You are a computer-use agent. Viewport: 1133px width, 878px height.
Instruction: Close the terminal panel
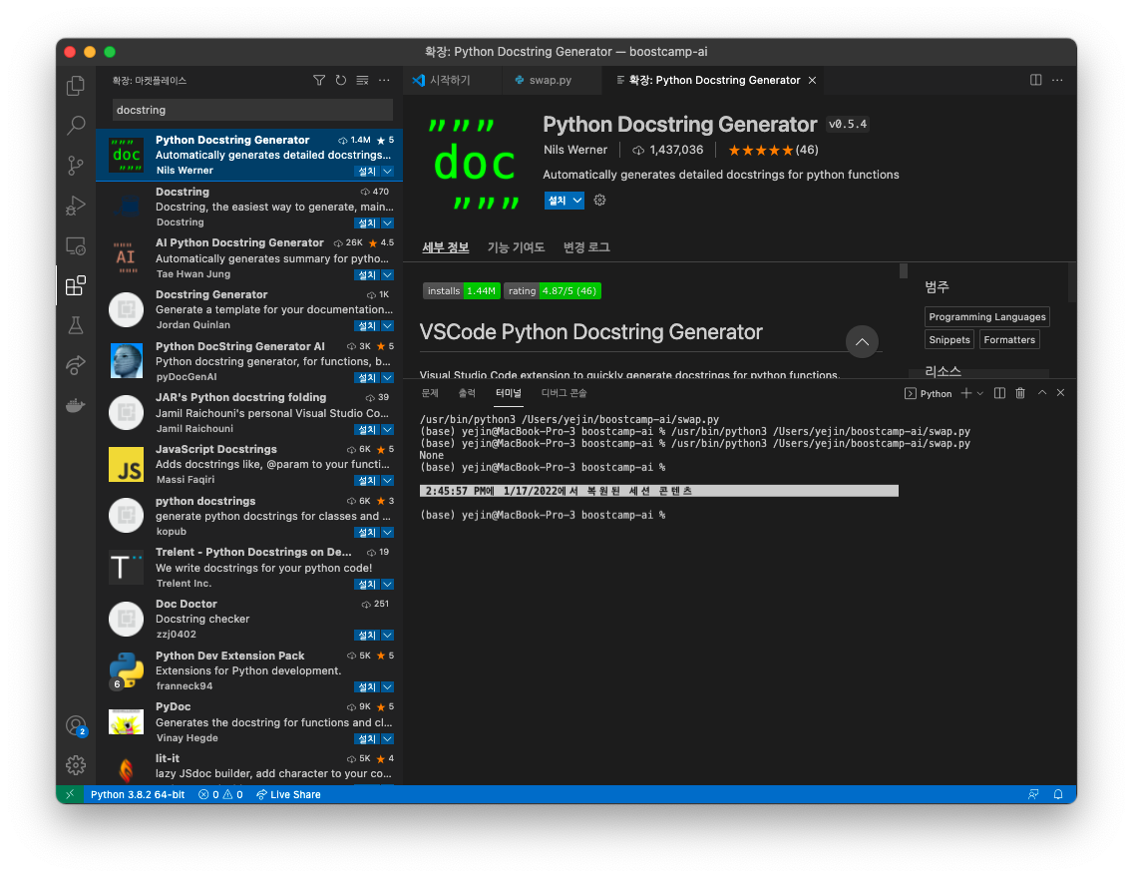(1061, 393)
